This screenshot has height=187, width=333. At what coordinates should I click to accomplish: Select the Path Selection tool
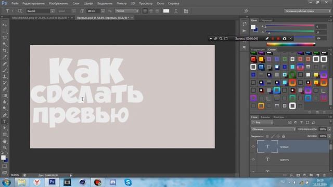pos(5,128)
